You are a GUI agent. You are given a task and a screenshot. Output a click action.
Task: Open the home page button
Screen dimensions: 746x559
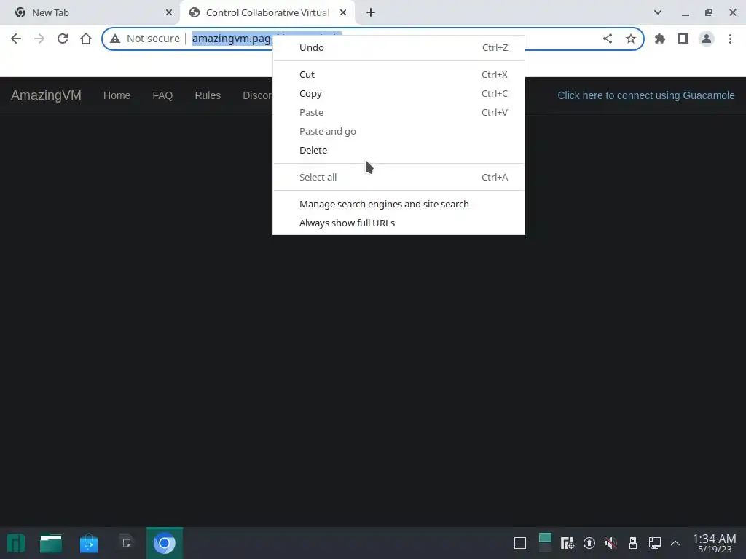pyautogui.click(x=86, y=39)
